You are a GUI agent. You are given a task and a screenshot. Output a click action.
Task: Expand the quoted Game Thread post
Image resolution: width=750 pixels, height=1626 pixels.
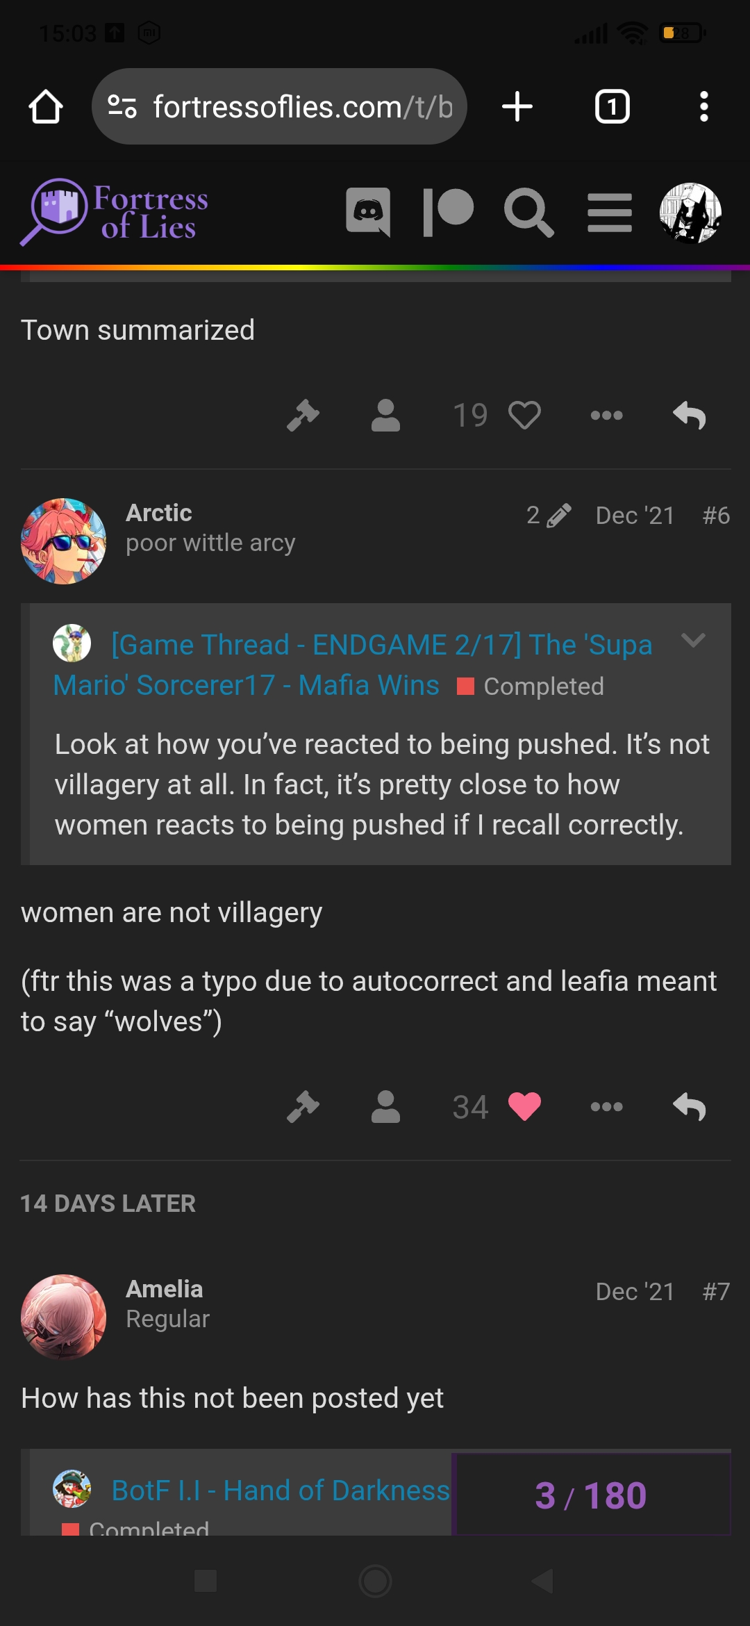693,640
